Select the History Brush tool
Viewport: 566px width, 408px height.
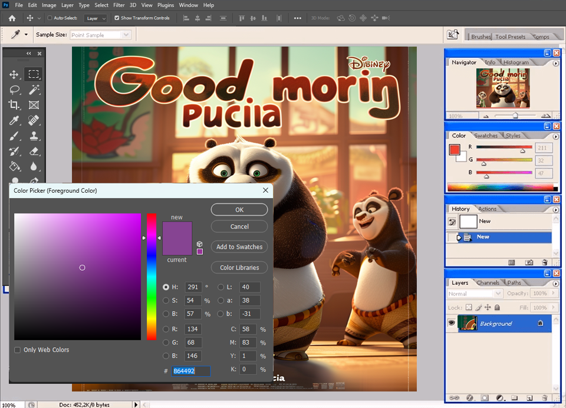tap(14, 152)
